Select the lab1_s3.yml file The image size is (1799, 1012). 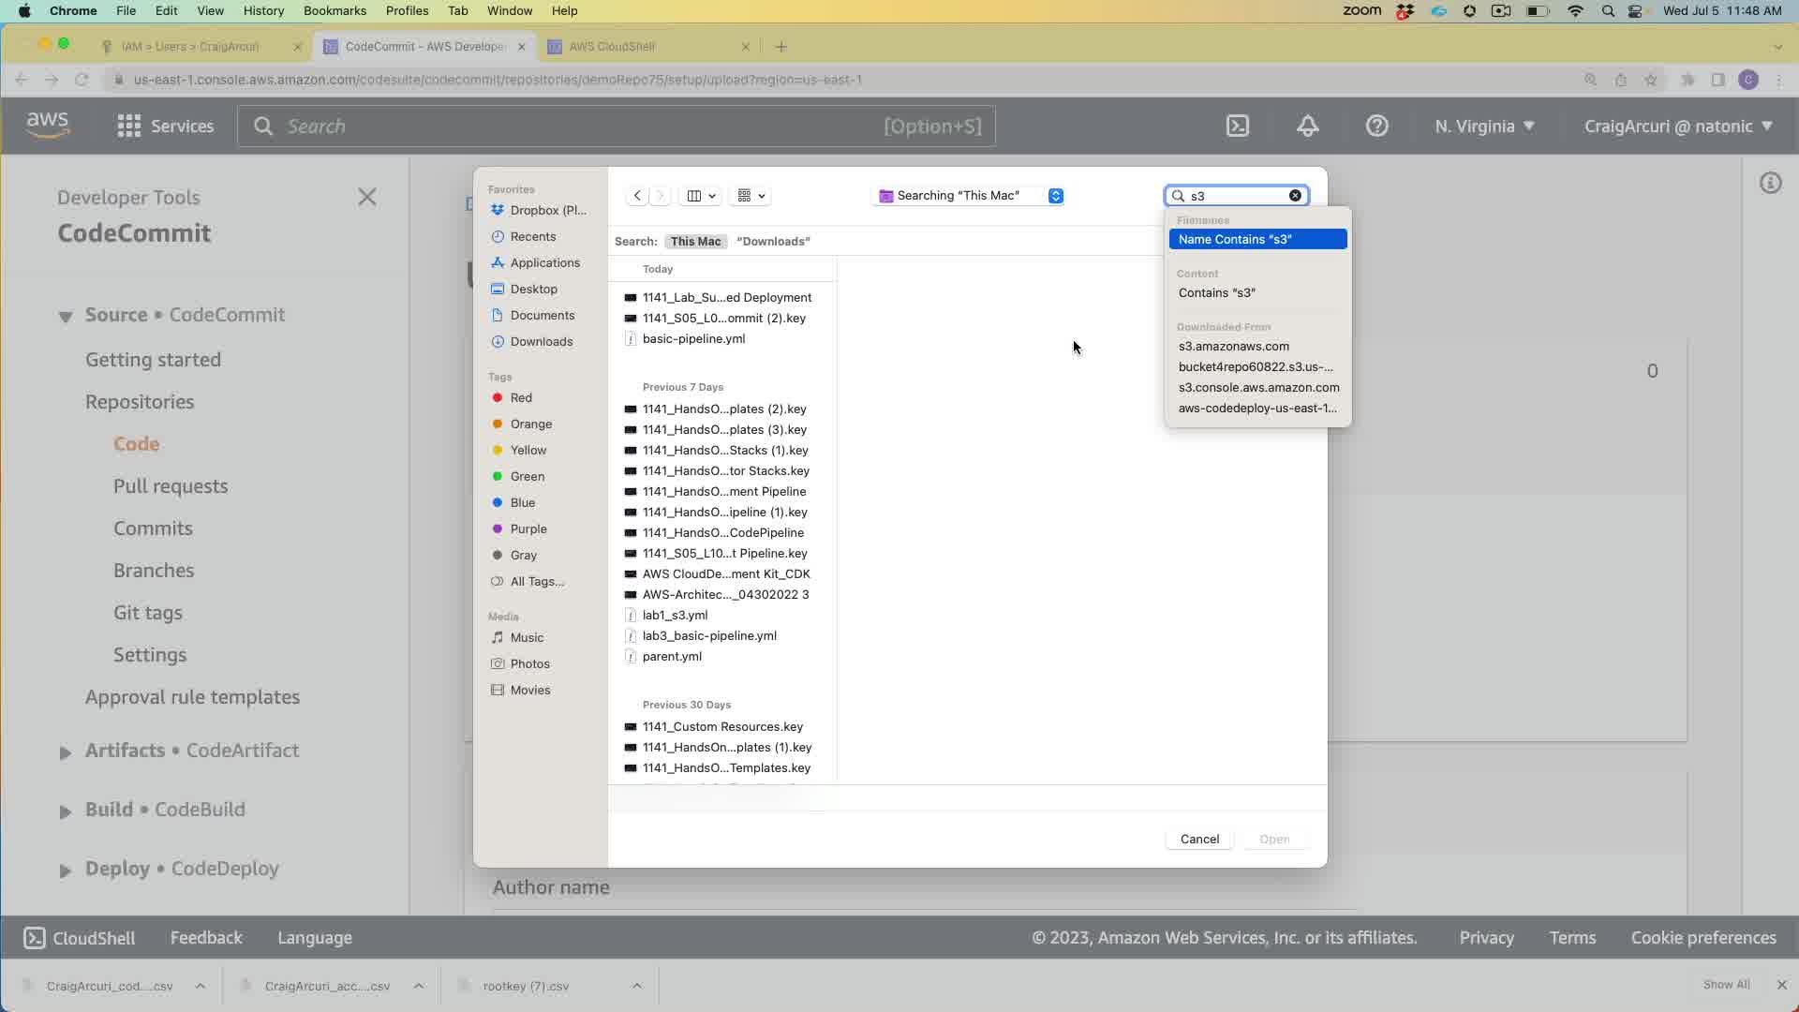point(675,616)
